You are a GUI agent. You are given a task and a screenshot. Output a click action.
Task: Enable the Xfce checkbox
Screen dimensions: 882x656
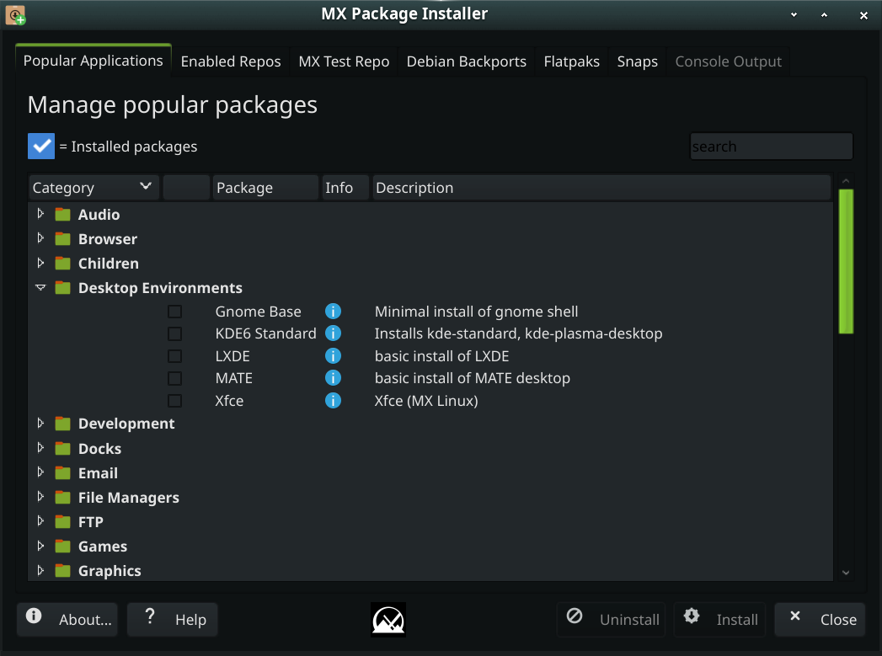pos(175,401)
